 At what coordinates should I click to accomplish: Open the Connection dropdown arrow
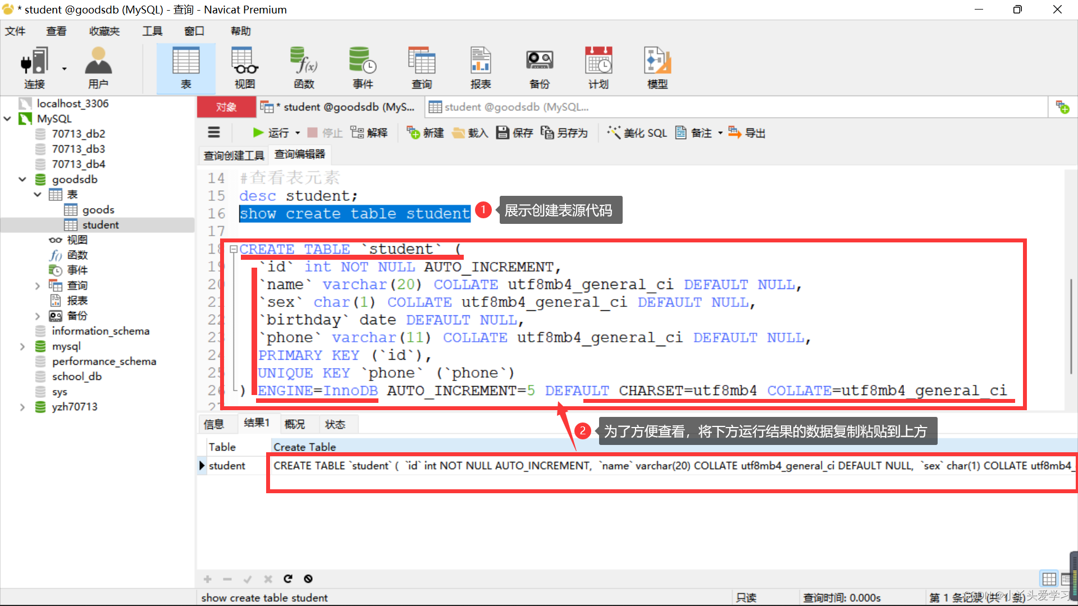point(64,68)
